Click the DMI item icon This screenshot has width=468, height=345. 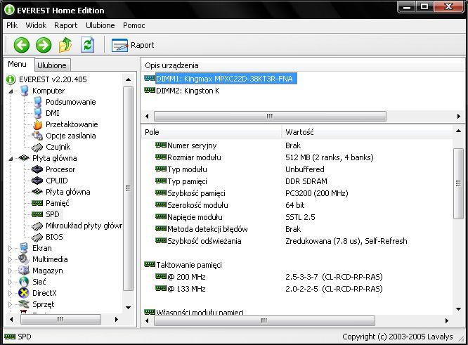click(x=38, y=113)
